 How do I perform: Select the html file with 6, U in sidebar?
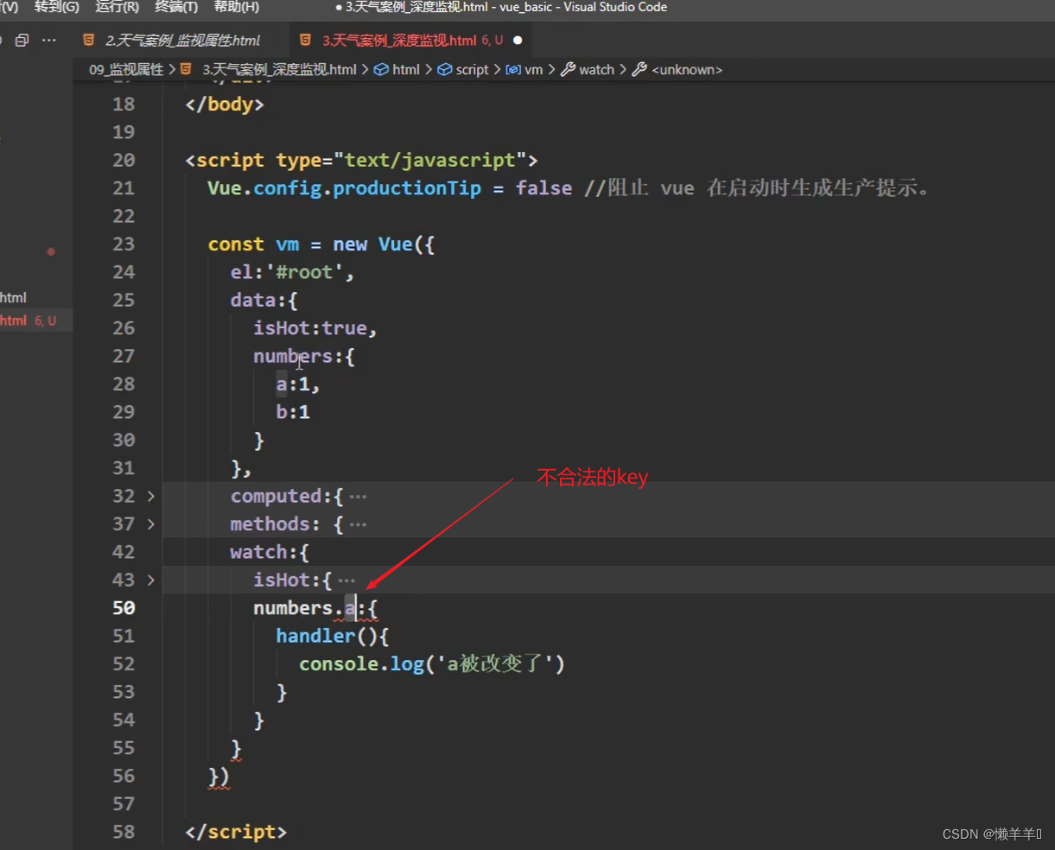pyautogui.click(x=36, y=320)
